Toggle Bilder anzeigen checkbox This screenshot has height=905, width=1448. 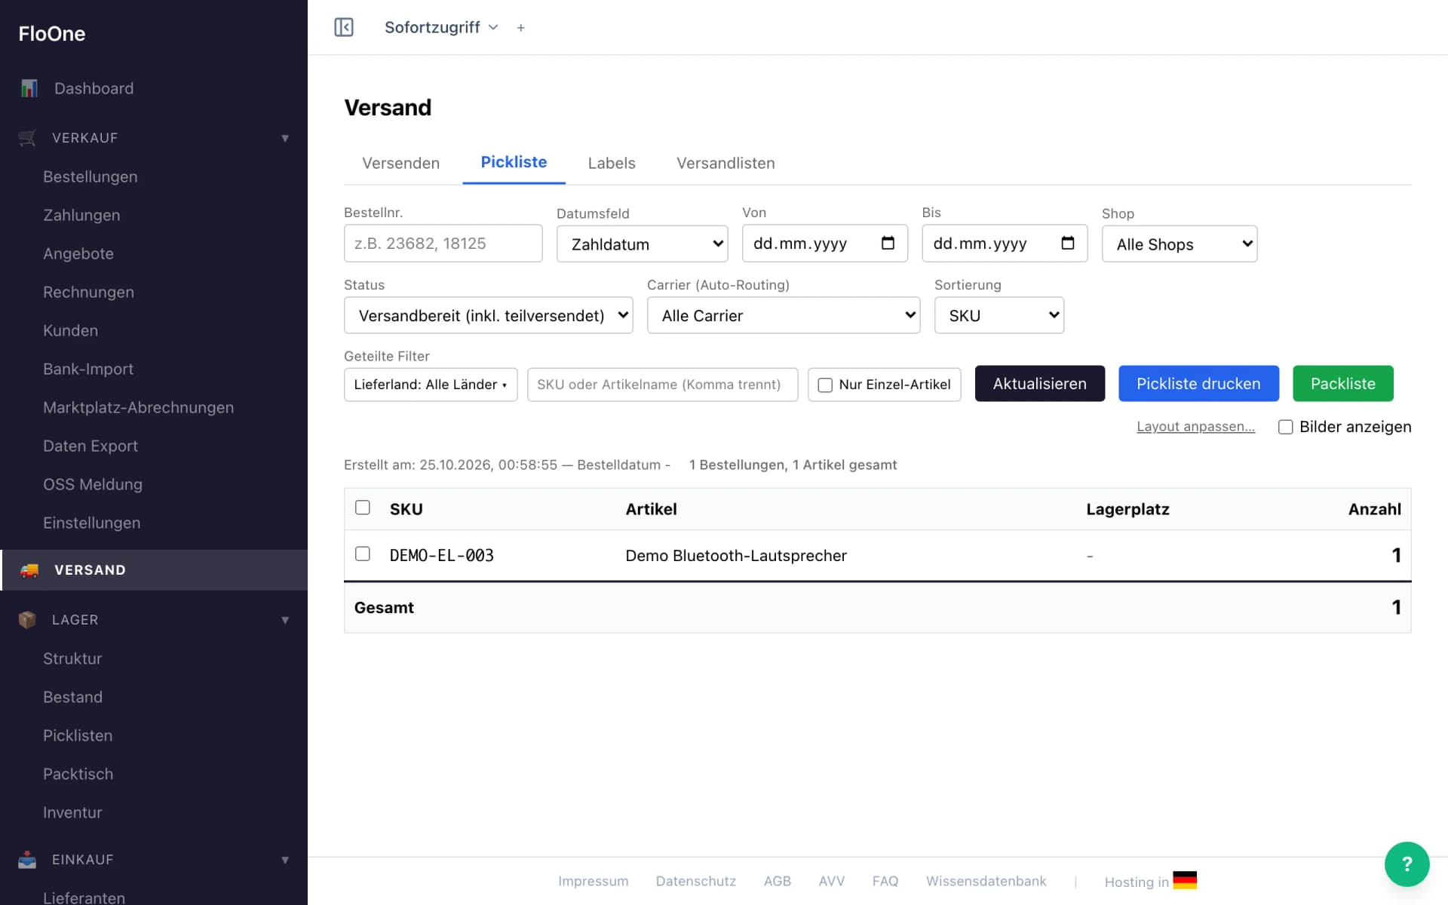pos(1286,427)
